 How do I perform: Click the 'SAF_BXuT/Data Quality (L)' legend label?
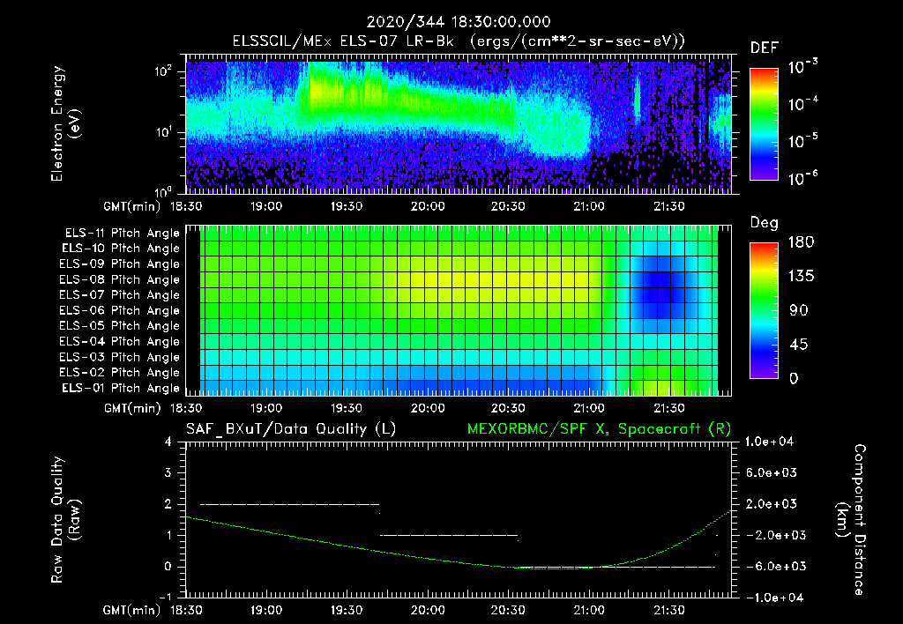pyautogui.click(x=291, y=429)
